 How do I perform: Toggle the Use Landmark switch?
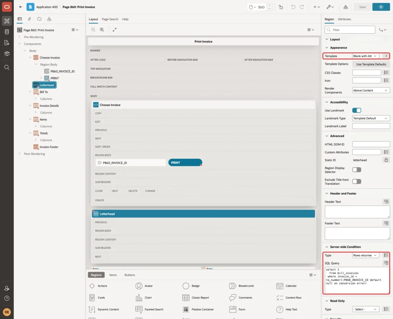point(357,110)
